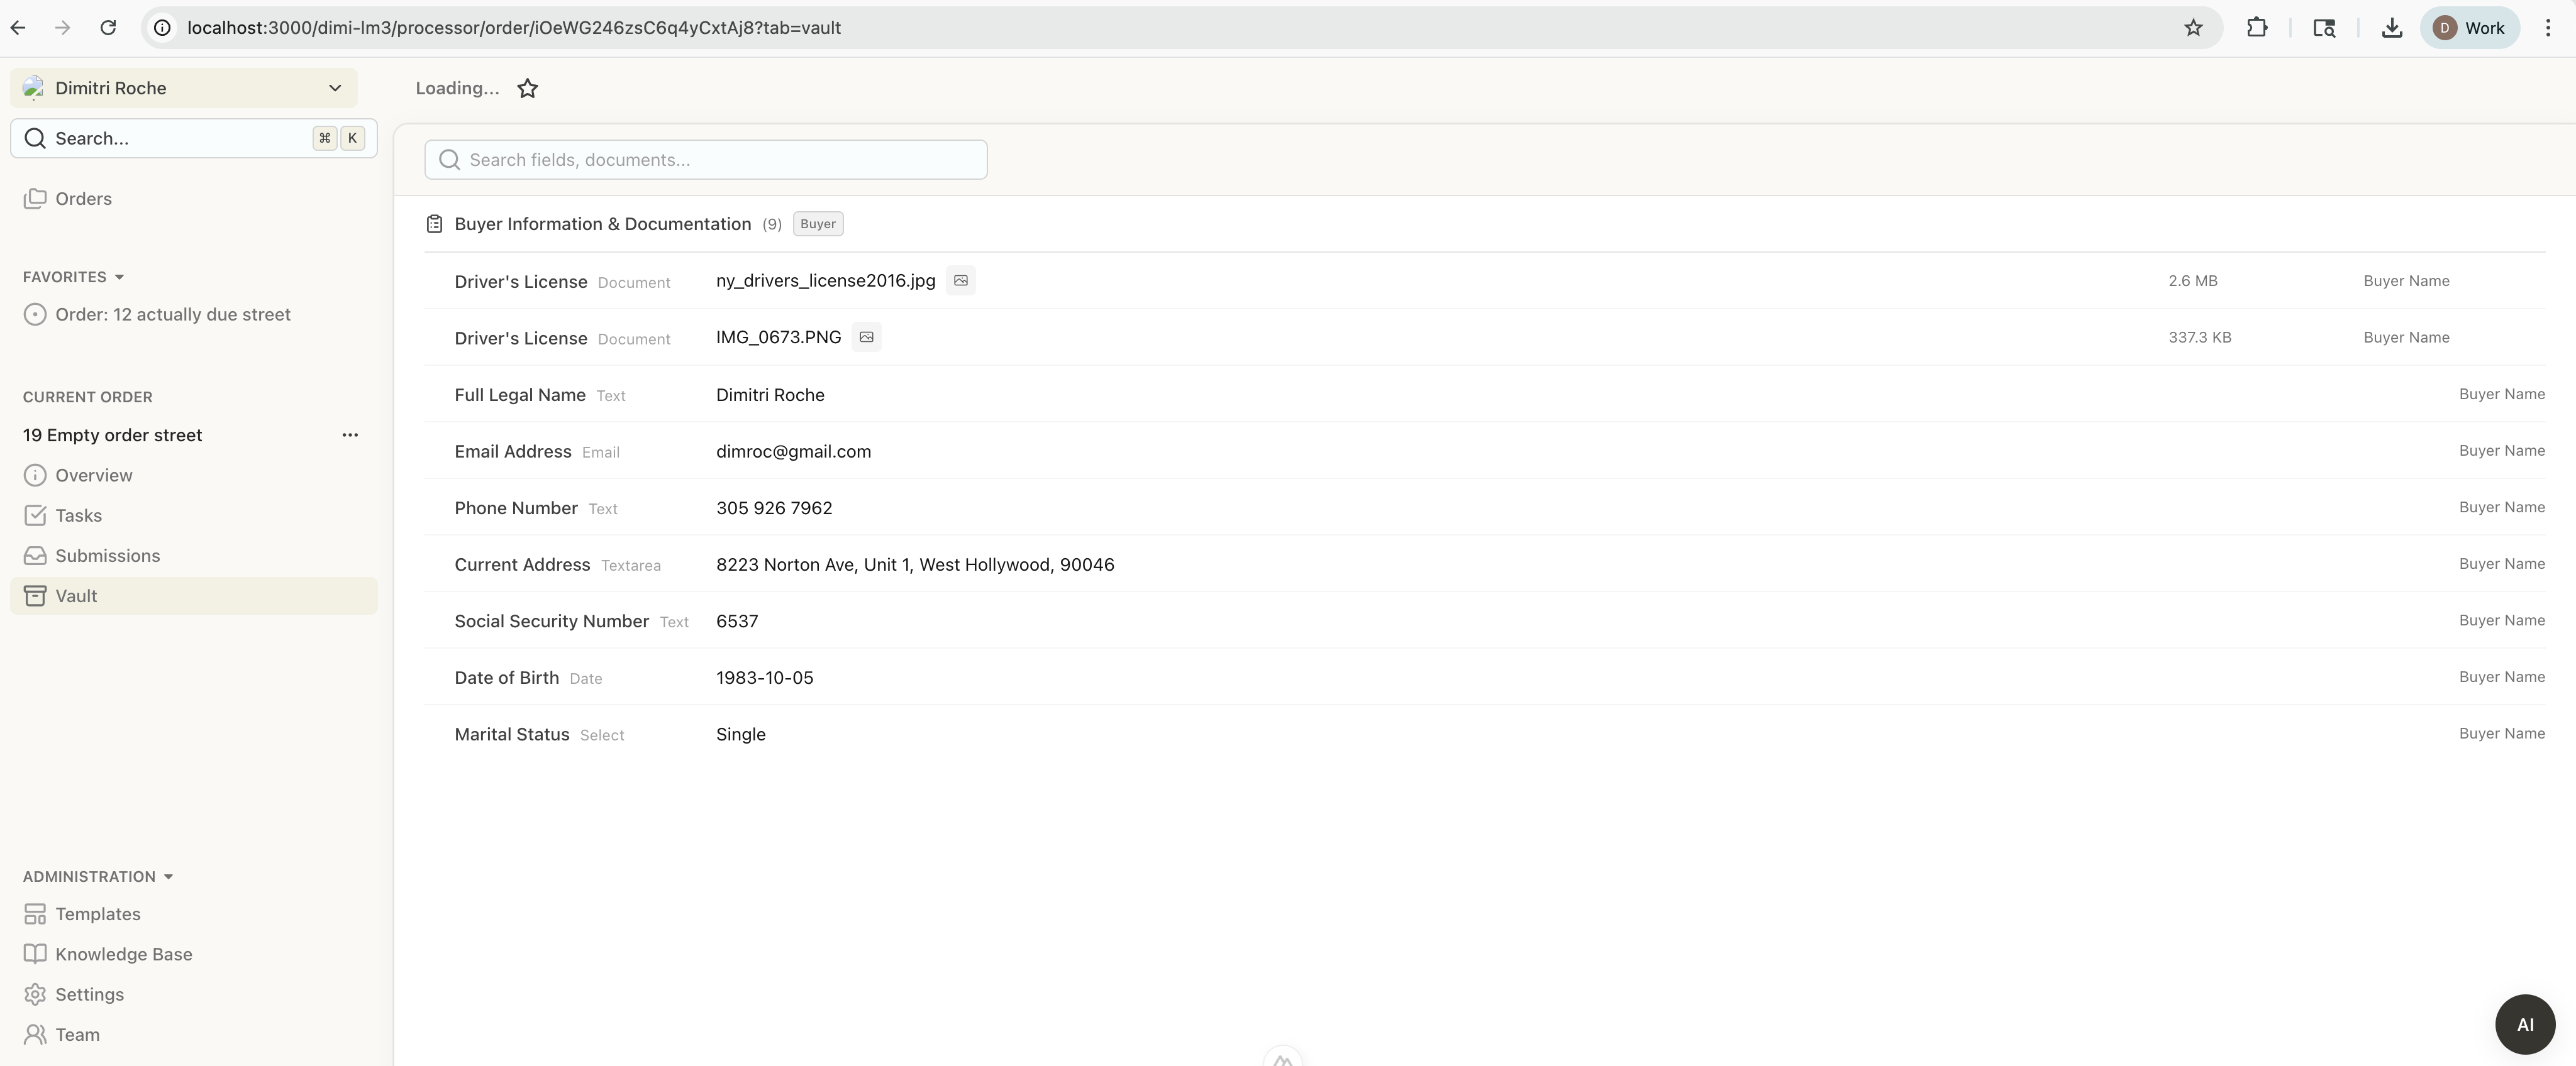Open the Dimitri Roche workspace dropdown

click(184, 88)
